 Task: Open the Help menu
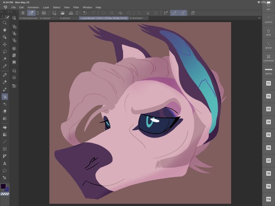click(x=98, y=8)
